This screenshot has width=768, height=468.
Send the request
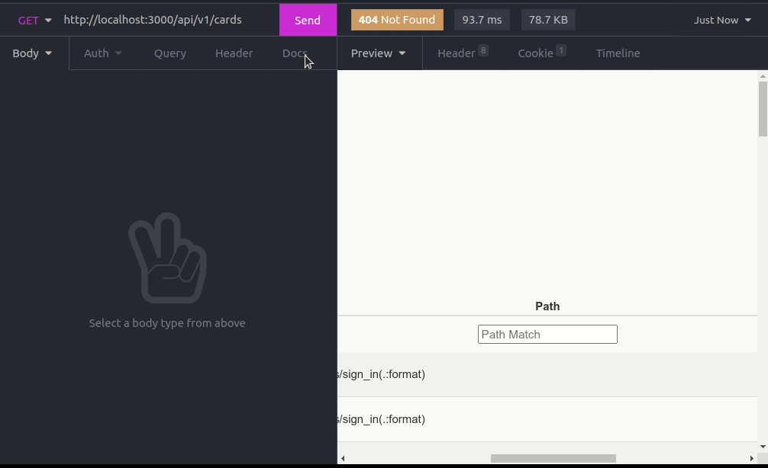[x=308, y=20]
